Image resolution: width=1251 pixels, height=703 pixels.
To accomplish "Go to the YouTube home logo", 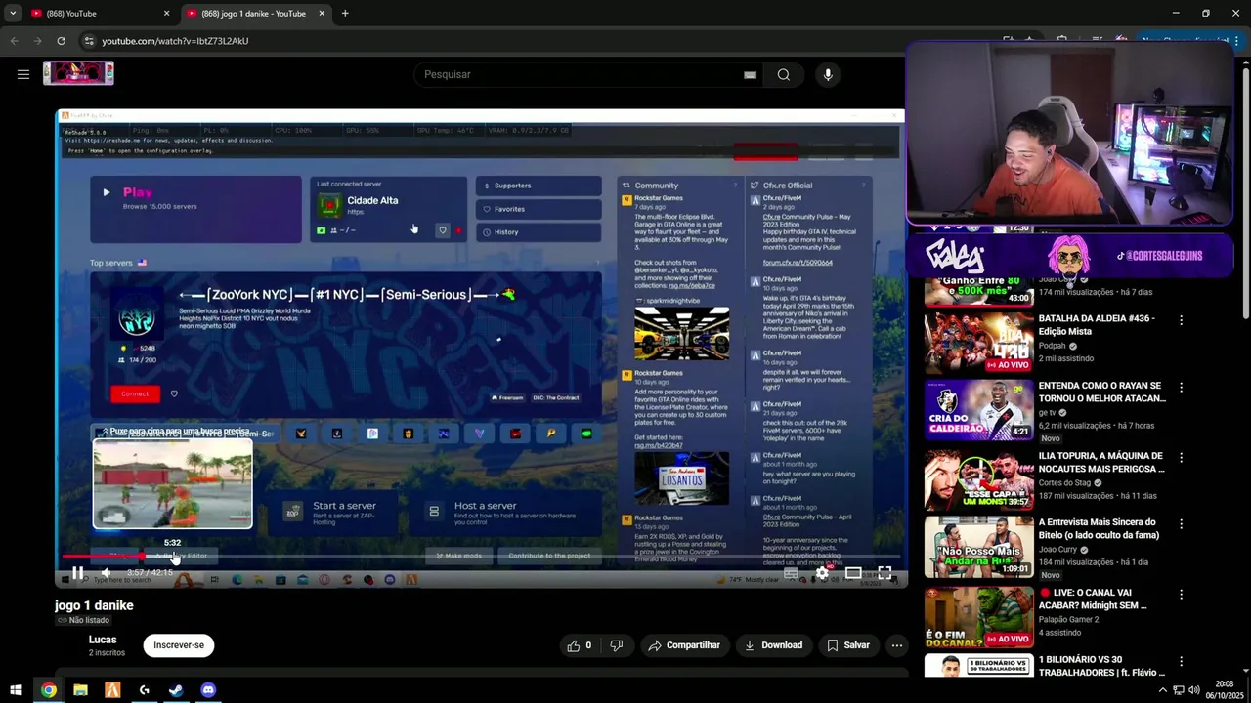I will [78, 73].
